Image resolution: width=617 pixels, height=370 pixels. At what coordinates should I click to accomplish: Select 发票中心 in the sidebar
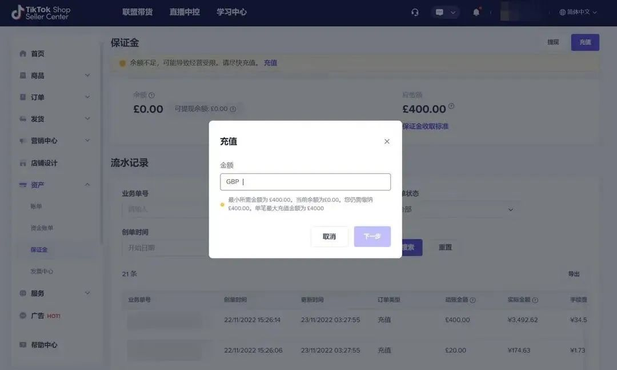coord(42,271)
